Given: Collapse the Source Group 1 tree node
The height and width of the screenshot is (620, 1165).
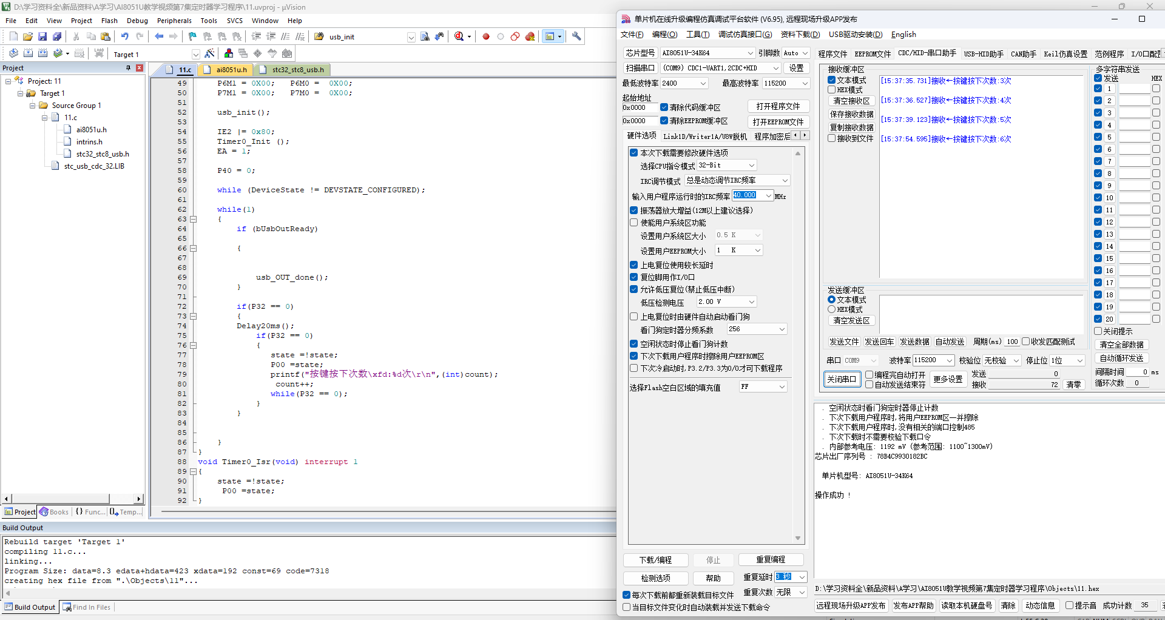Looking at the screenshot, I should (33, 106).
